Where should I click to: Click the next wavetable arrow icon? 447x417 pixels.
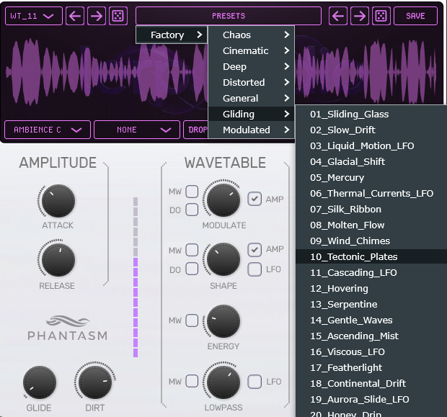coord(97,16)
